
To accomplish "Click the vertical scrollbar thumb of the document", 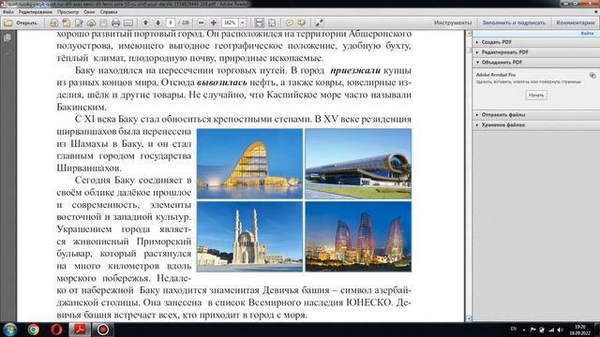I will tap(469, 51).
